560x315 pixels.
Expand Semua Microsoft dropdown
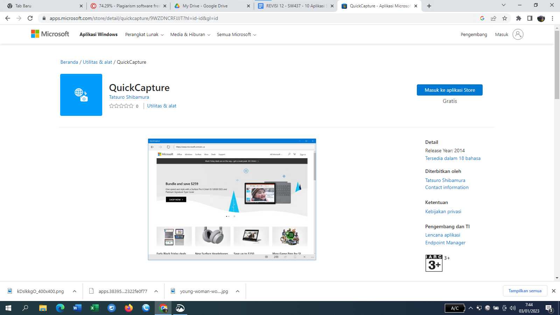click(236, 35)
